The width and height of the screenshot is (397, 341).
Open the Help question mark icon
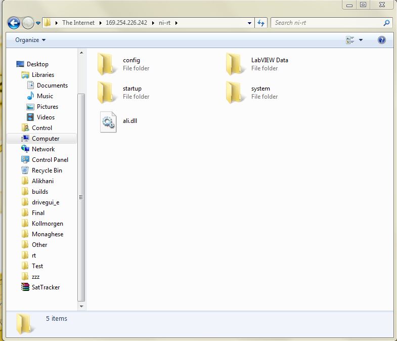(382, 40)
